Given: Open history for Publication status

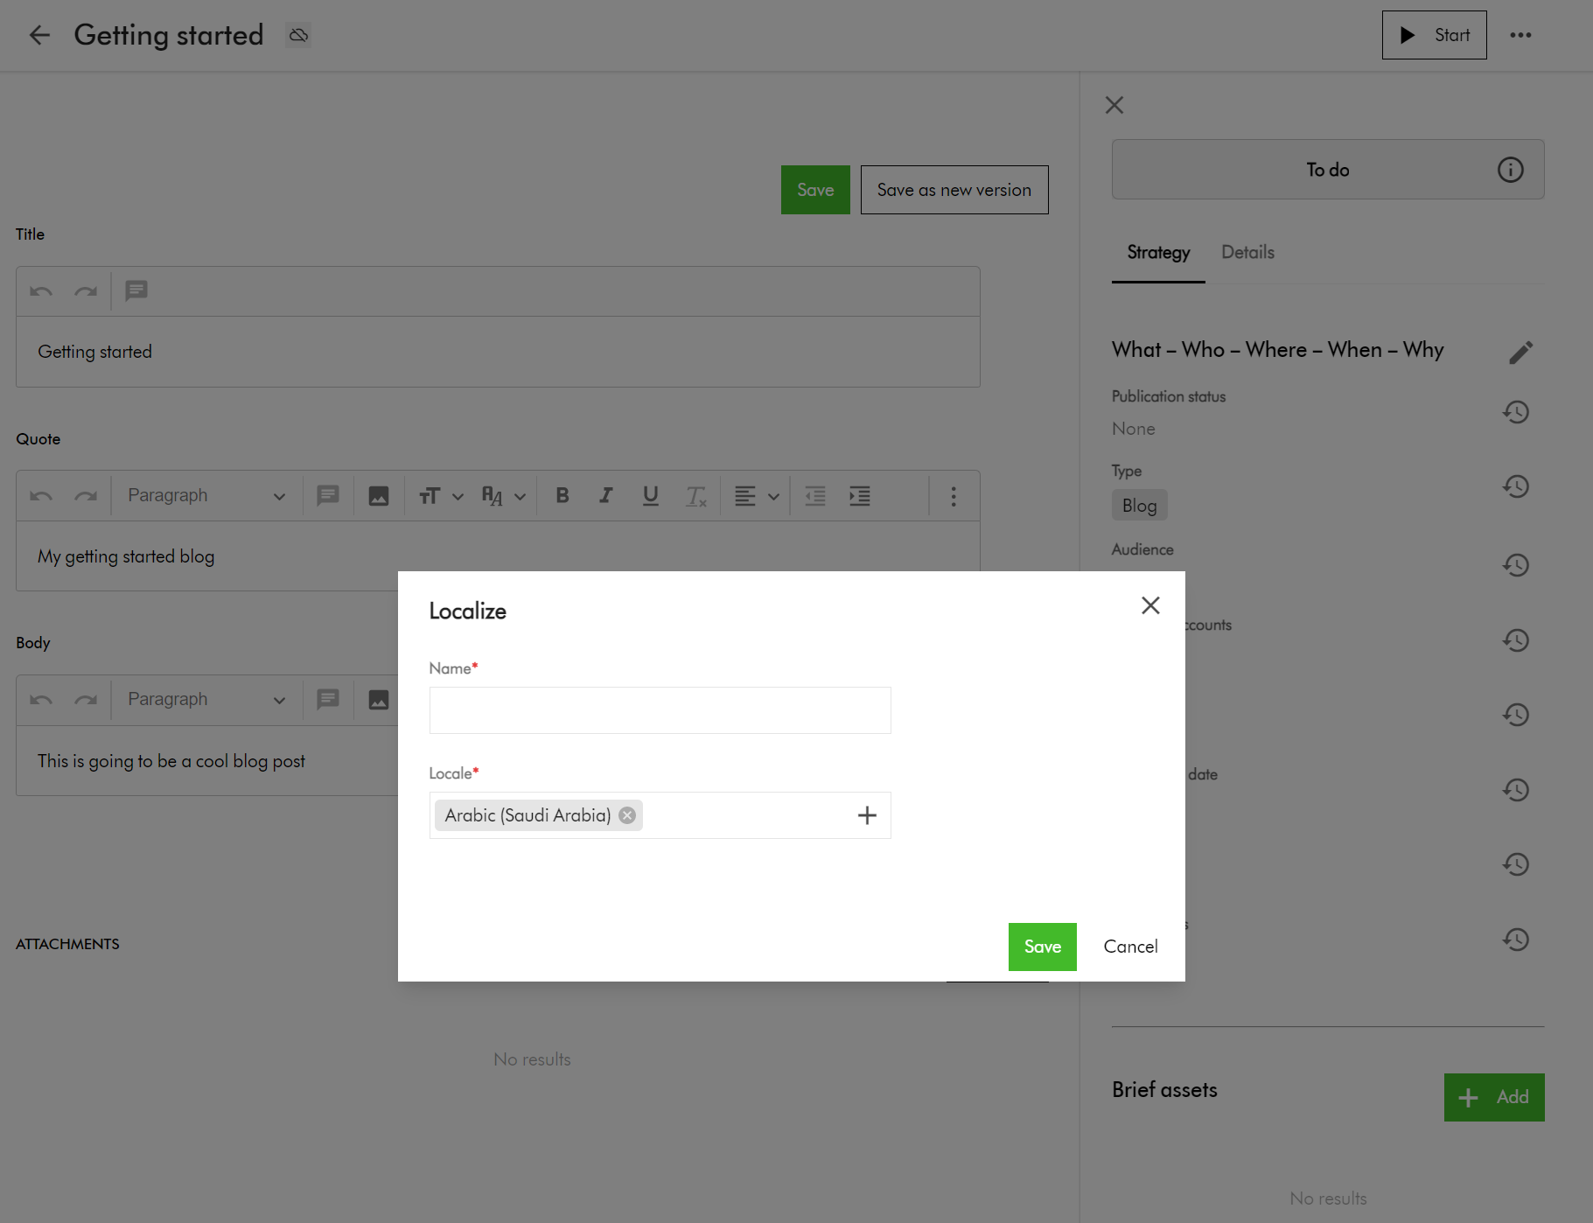Looking at the screenshot, I should (1515, 412).
